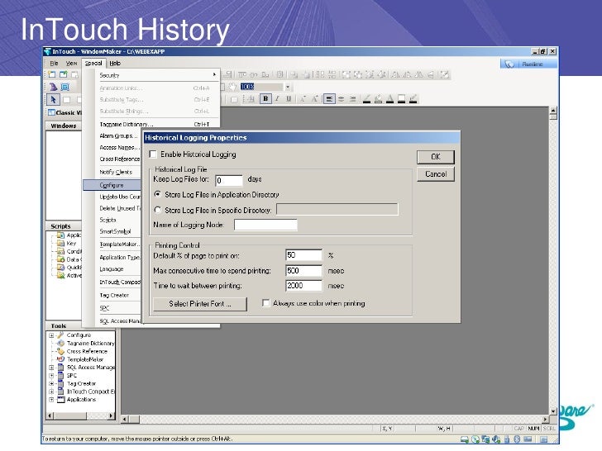602x451 pixels.
Task: Click the align text left icon
Action: 329,99
